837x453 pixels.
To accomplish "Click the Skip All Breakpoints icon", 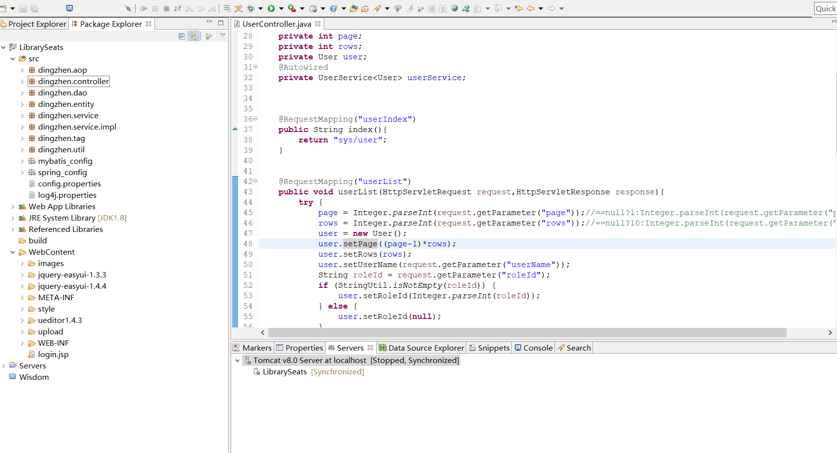I will coord(128,8).
